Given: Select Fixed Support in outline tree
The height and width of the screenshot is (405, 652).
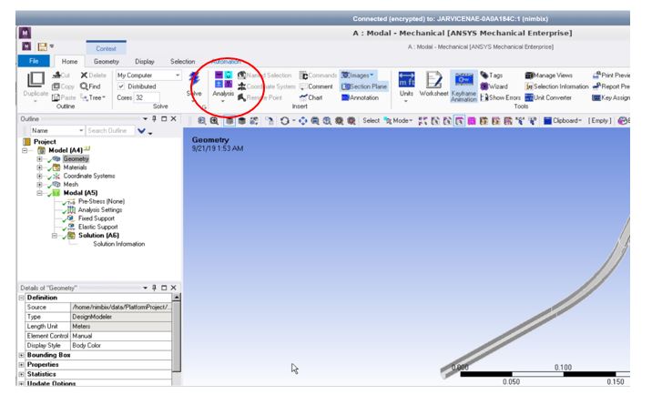Looking at the screenshot, I should click(x=96, y=218).
